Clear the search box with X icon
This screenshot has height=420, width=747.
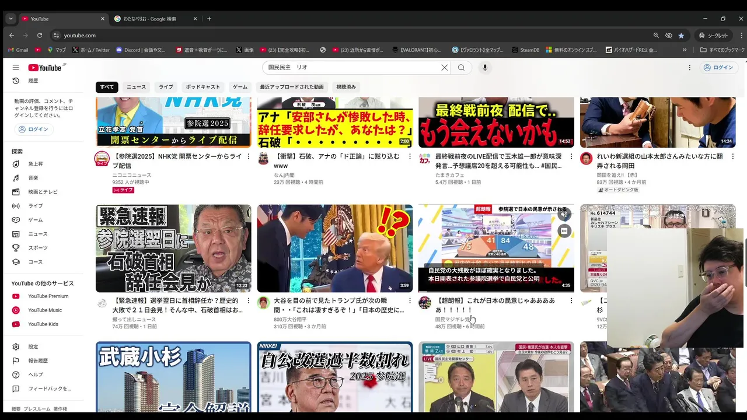(444, 68)
